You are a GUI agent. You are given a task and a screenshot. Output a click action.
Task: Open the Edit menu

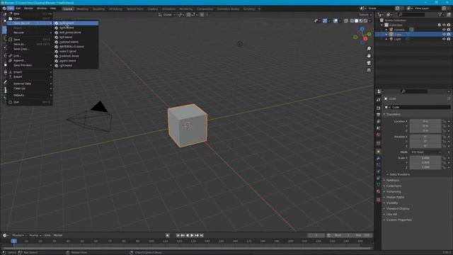pyautogui.click(x=18, y=8)
